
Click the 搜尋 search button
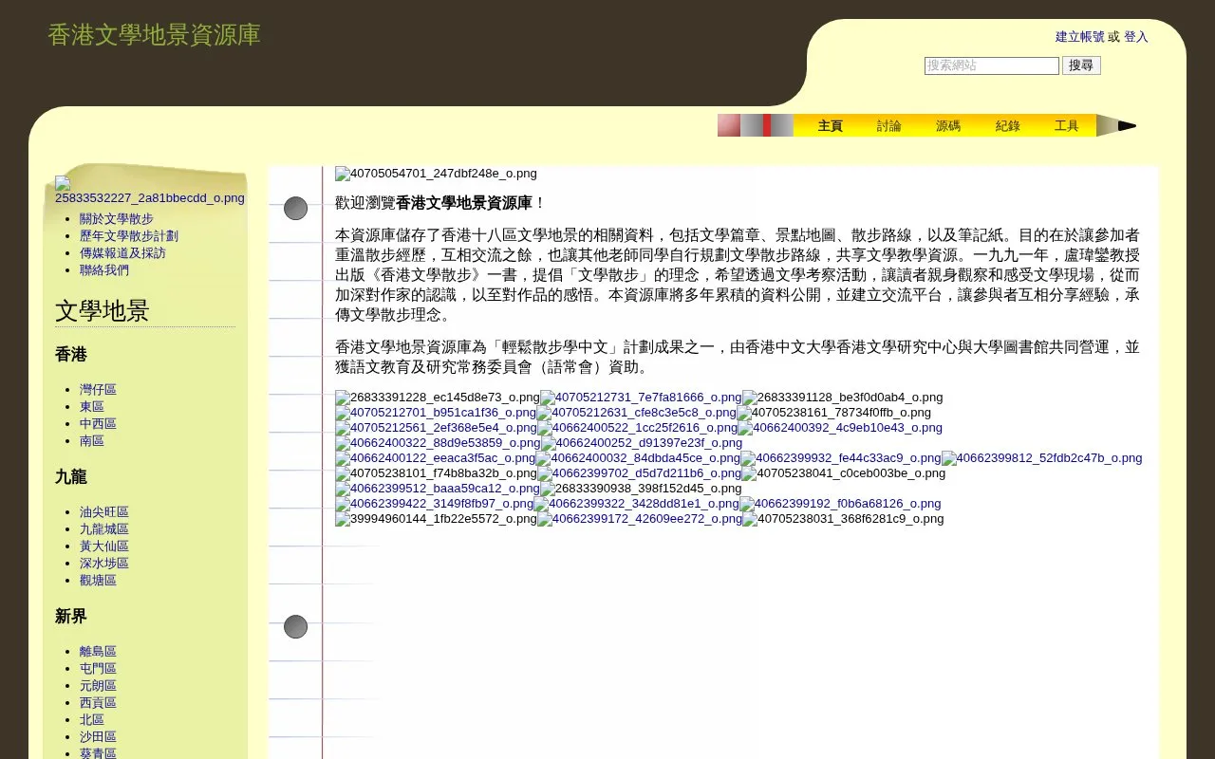pyautogui.click(x=1081, y=65)
